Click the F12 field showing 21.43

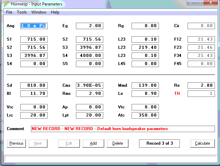coord(201,39)
